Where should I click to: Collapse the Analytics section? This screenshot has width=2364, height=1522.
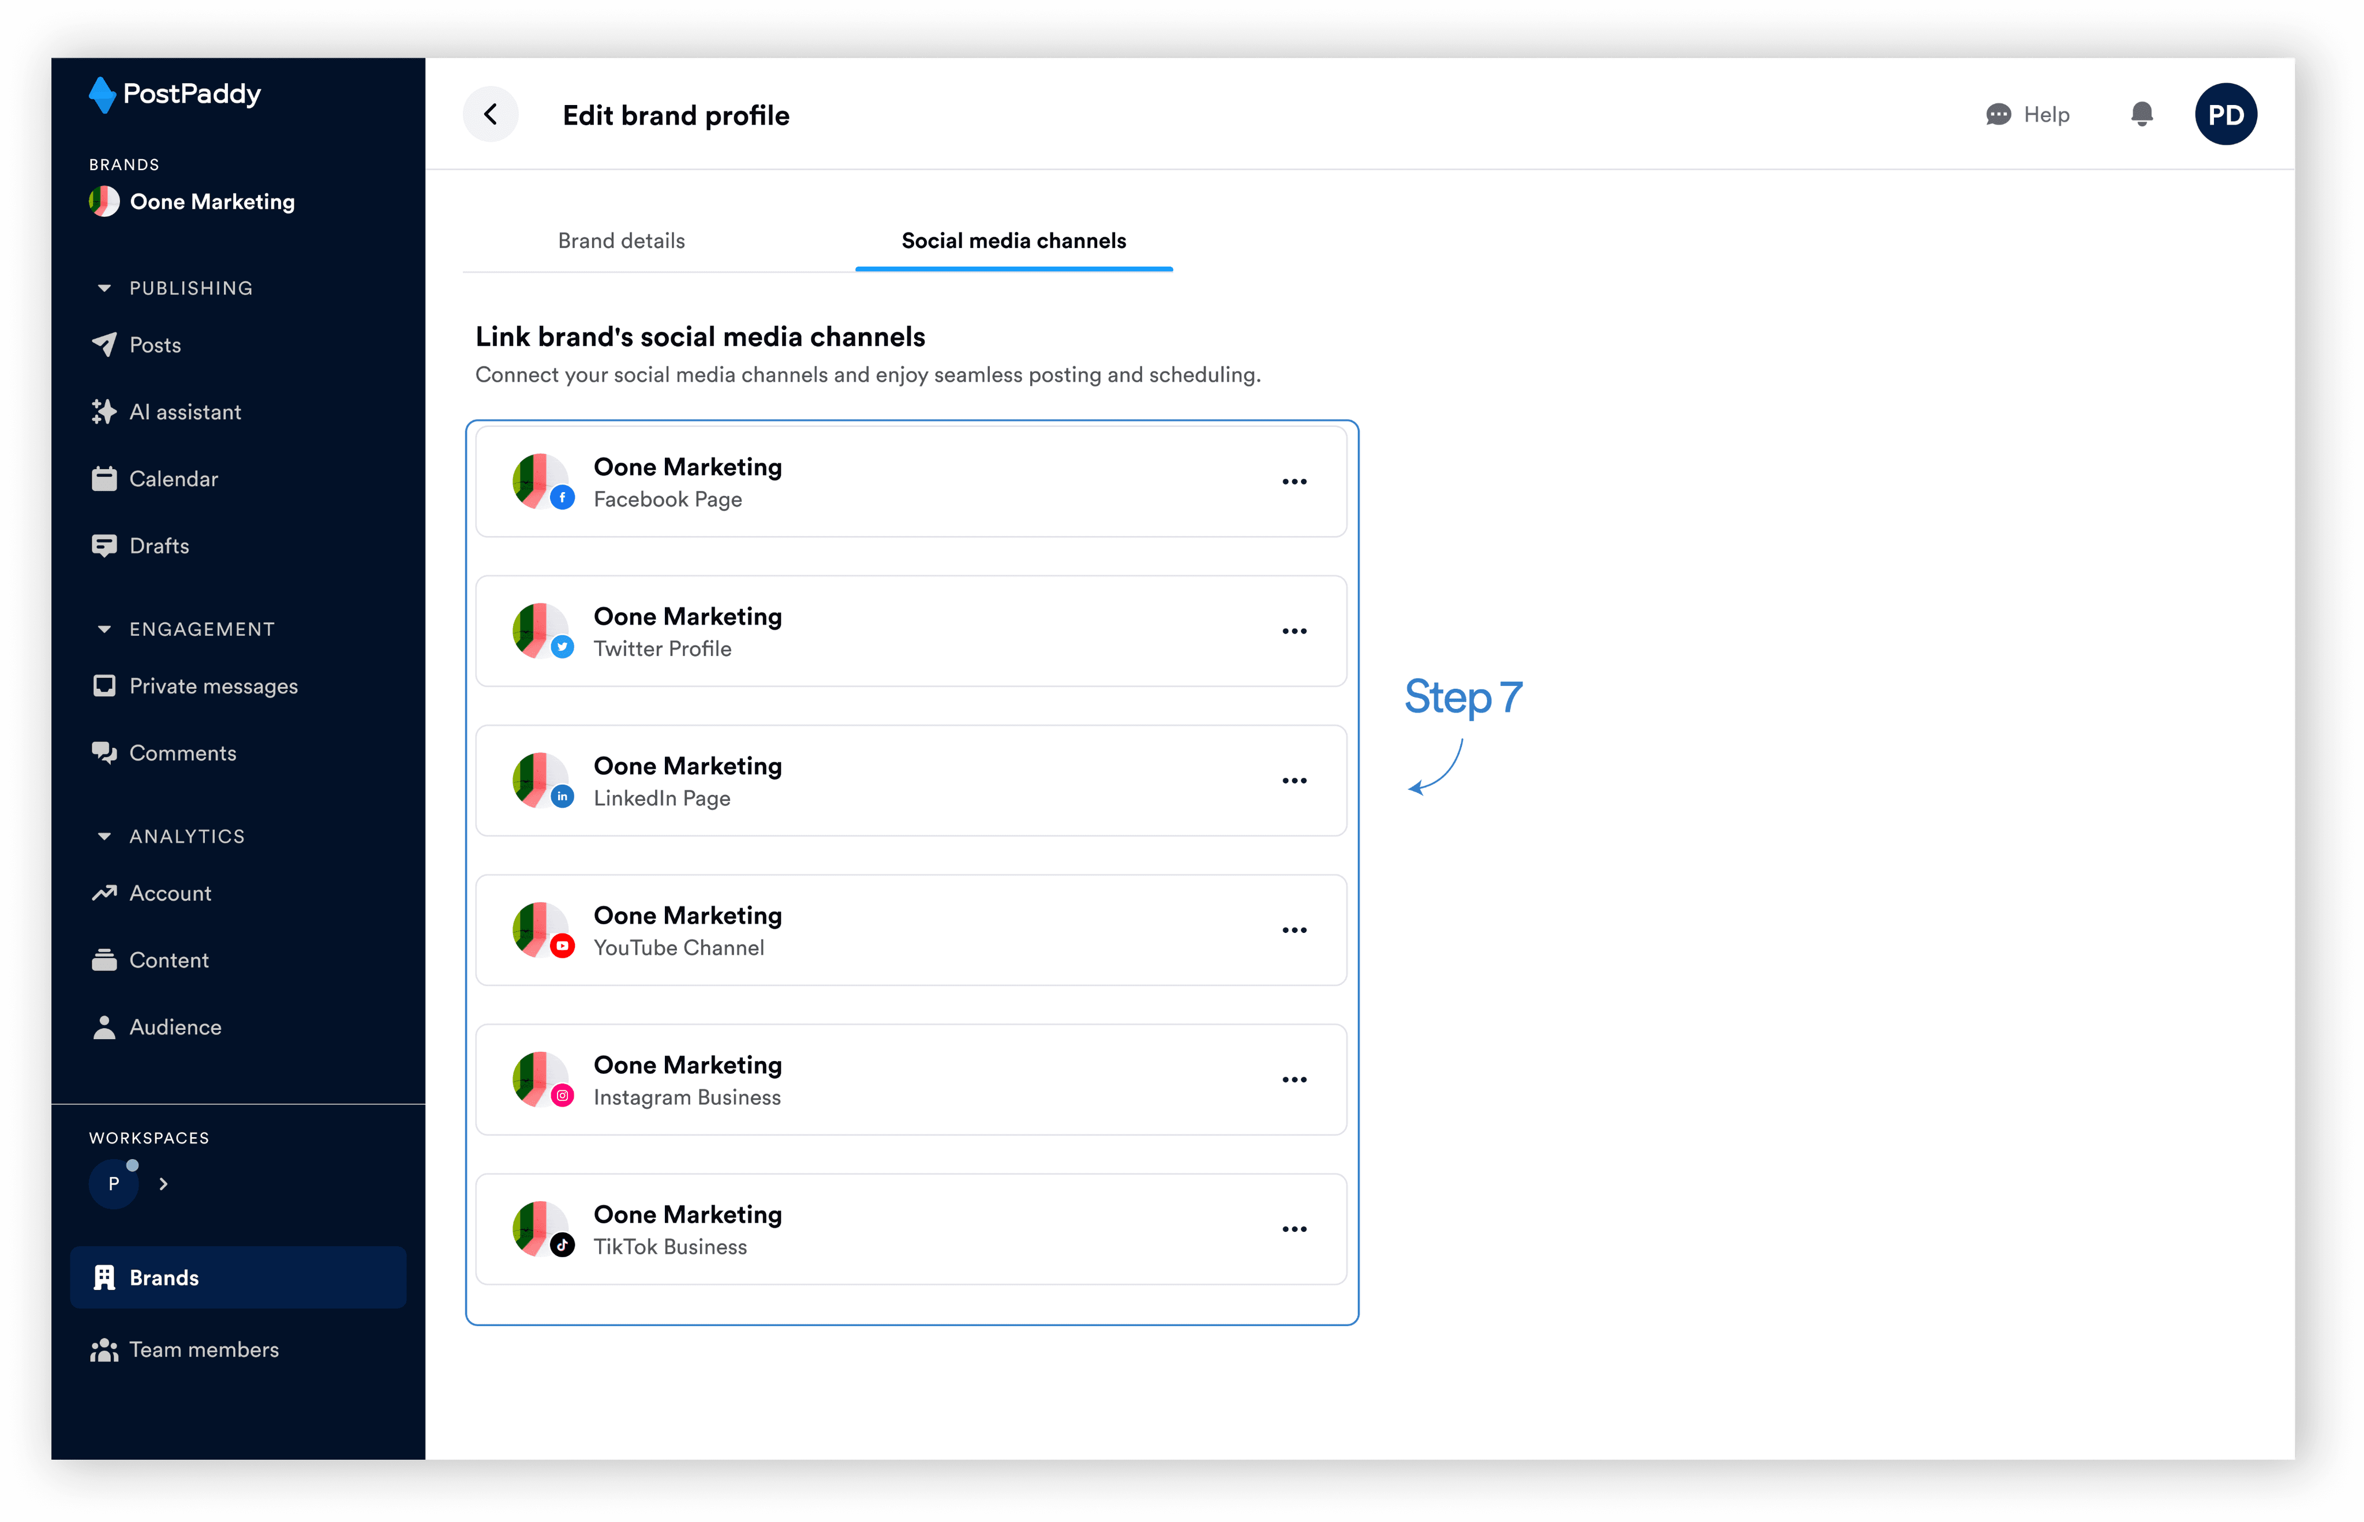coord(105,836)
